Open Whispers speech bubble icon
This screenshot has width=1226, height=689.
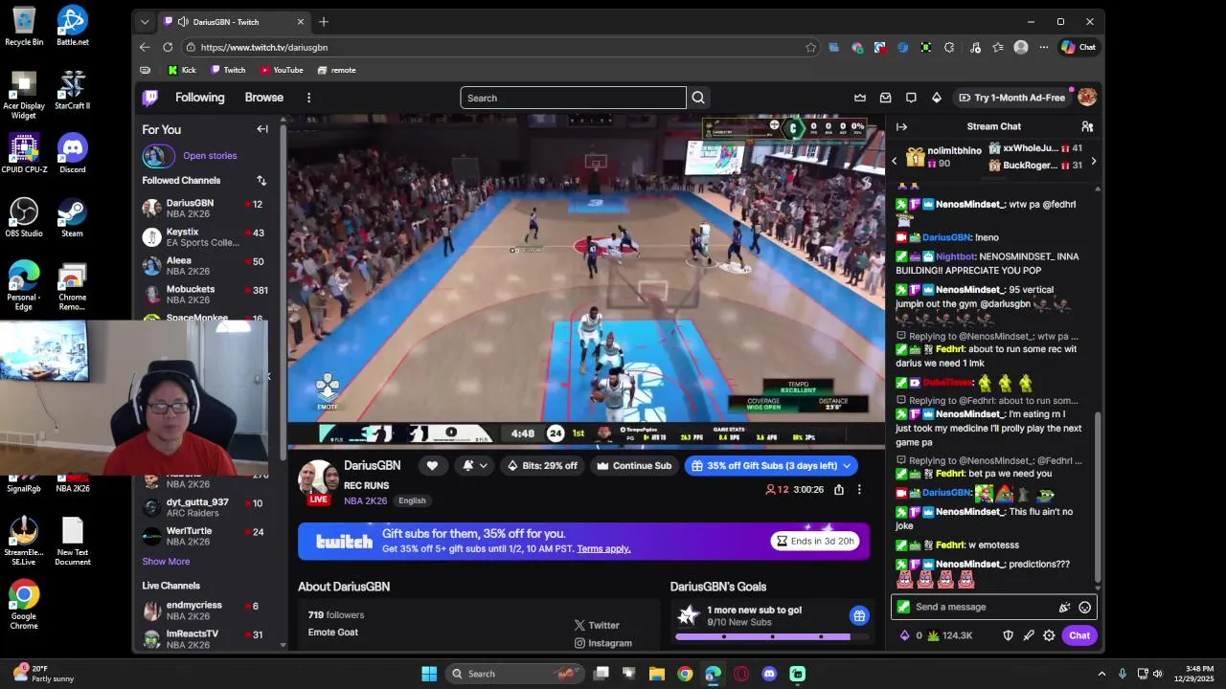(911, 98)
